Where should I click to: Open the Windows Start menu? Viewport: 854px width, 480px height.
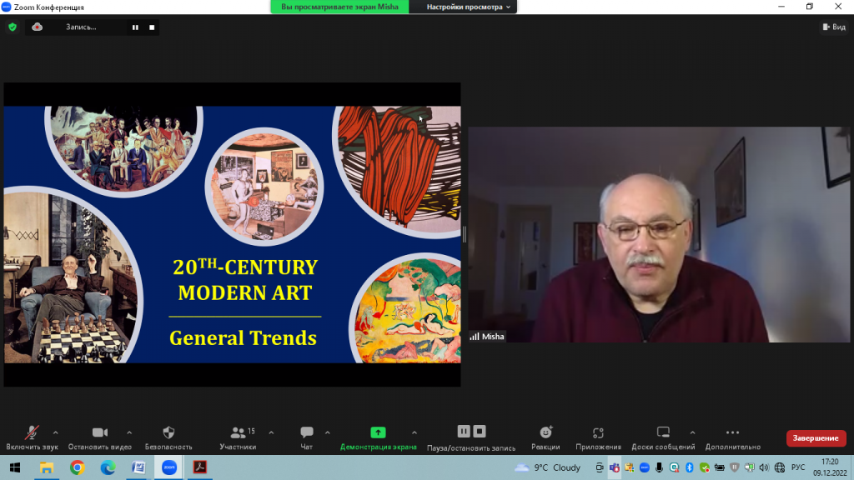click(x=15, y=467)
